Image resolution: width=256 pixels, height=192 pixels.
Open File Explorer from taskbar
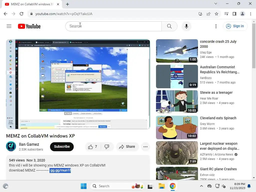pos(162,186)
